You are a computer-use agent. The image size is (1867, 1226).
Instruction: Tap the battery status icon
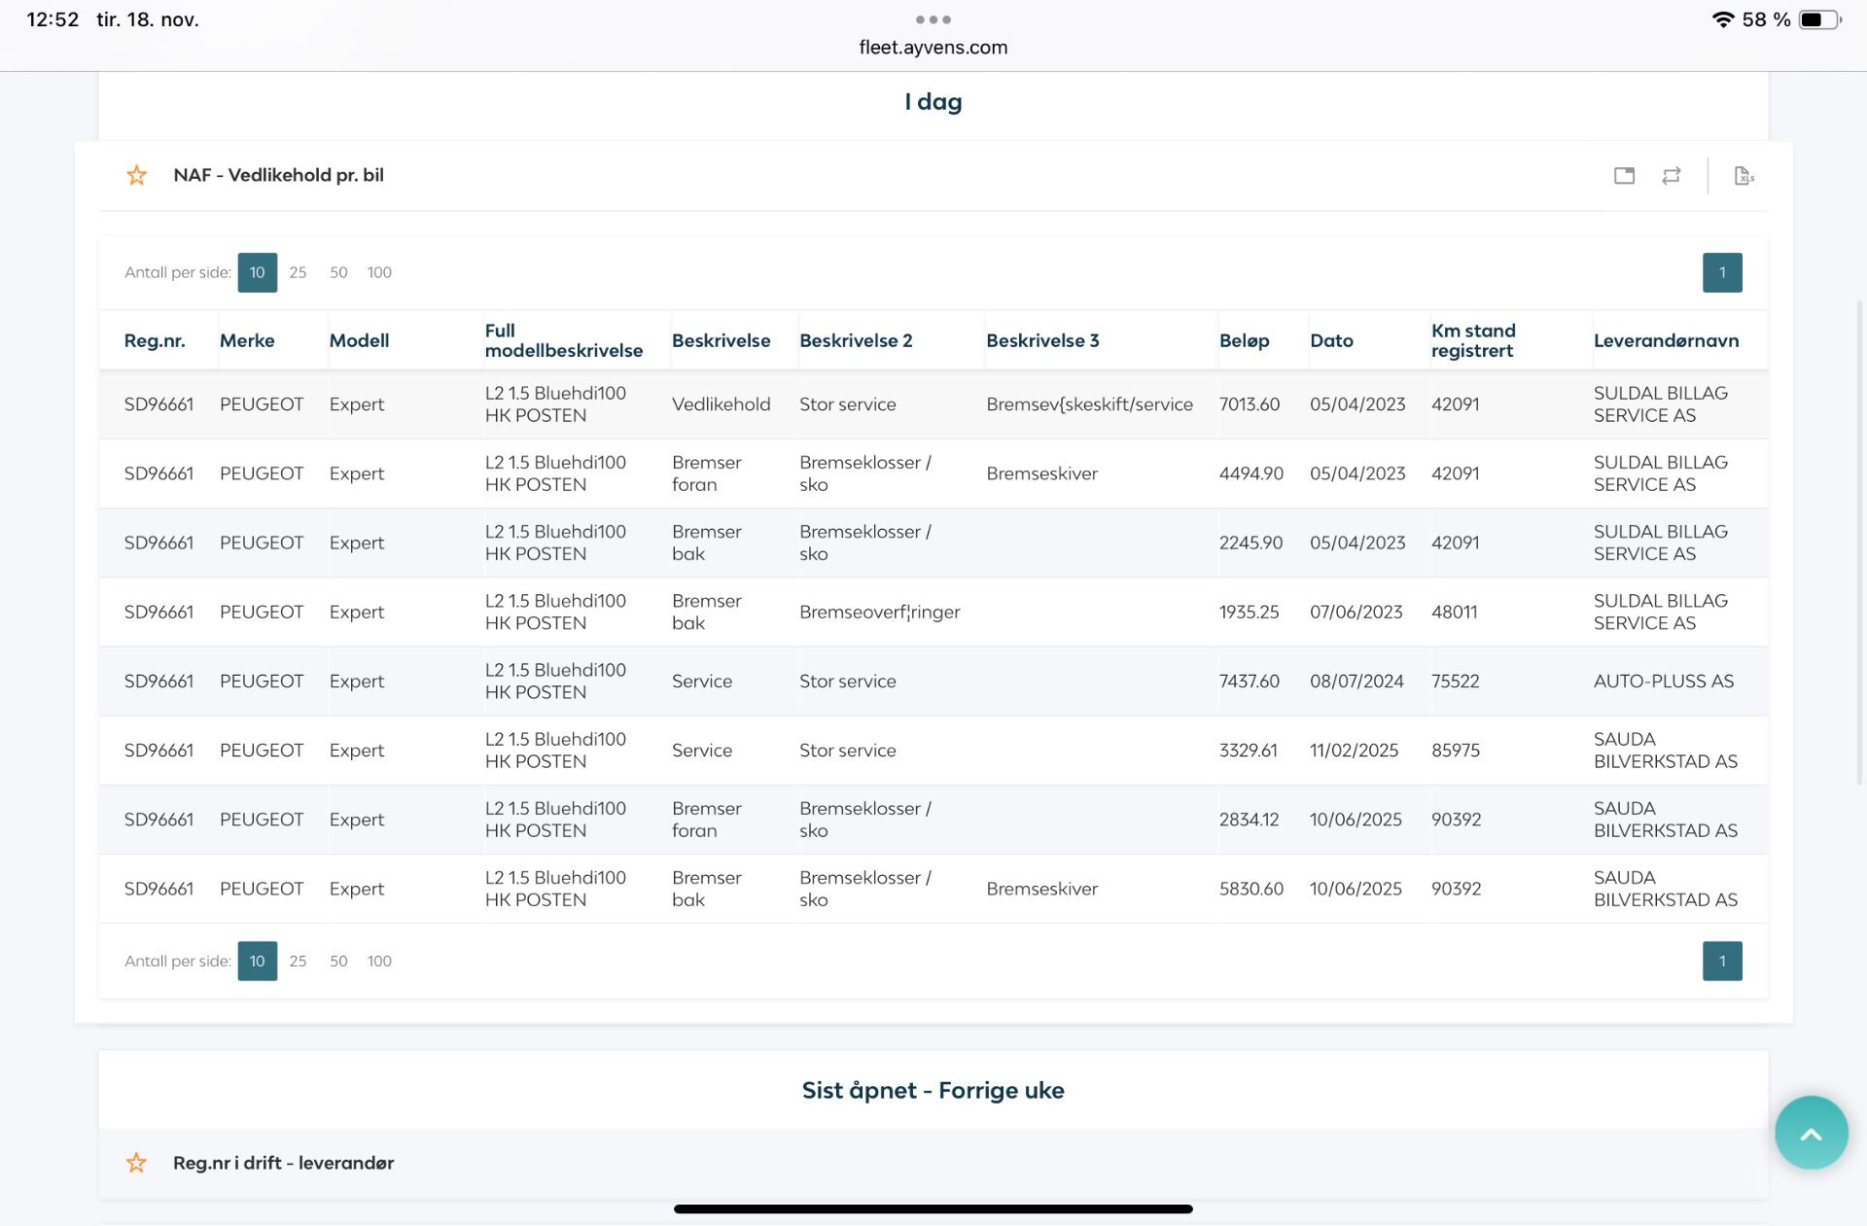tap(1818, 19)
